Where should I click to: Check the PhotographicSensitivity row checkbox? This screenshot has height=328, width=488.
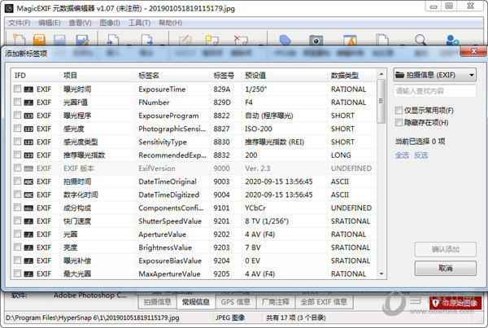point(17,129)
